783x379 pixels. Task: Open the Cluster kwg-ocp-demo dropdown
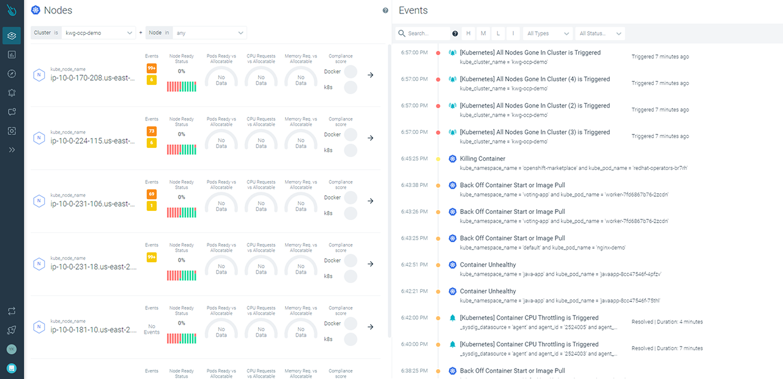tap(98, 33)
